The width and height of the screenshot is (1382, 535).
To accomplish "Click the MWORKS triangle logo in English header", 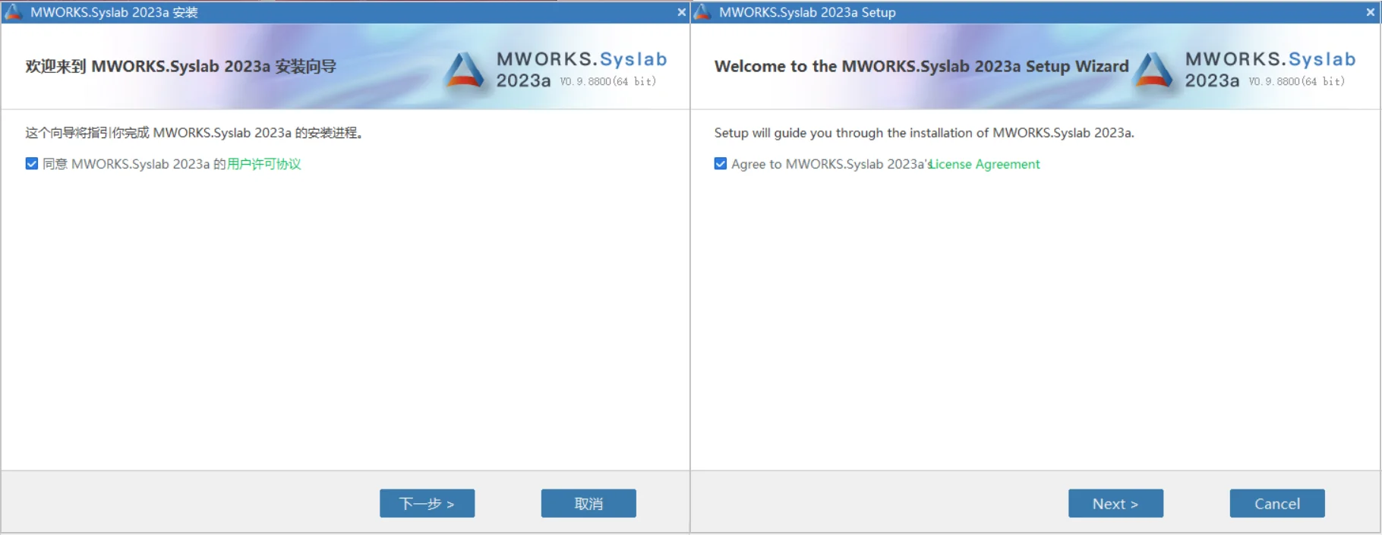I will 1153,70.
